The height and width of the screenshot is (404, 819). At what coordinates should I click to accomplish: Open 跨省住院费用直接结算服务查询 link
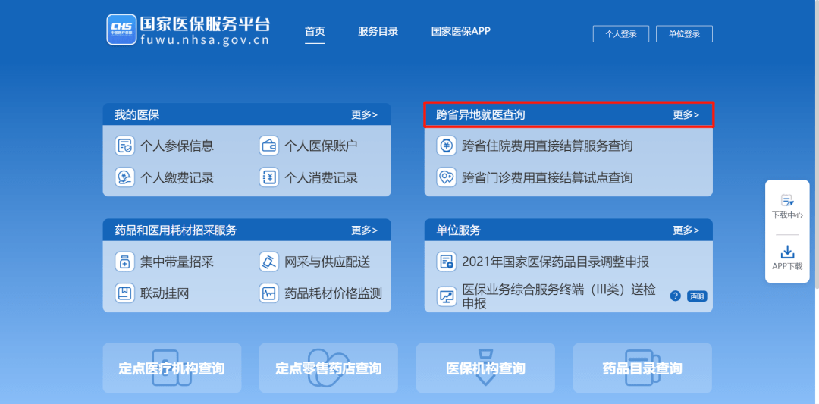tap(548, 146)
